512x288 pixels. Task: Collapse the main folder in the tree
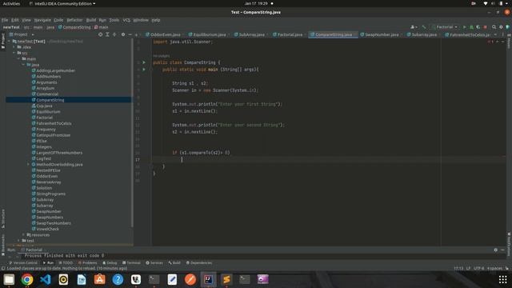pyautogui.click(x=18, y=58)
